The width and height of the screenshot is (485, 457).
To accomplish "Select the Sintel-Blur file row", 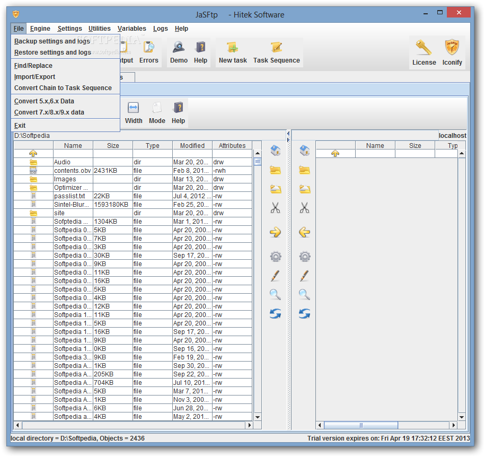I will [133, 205].
